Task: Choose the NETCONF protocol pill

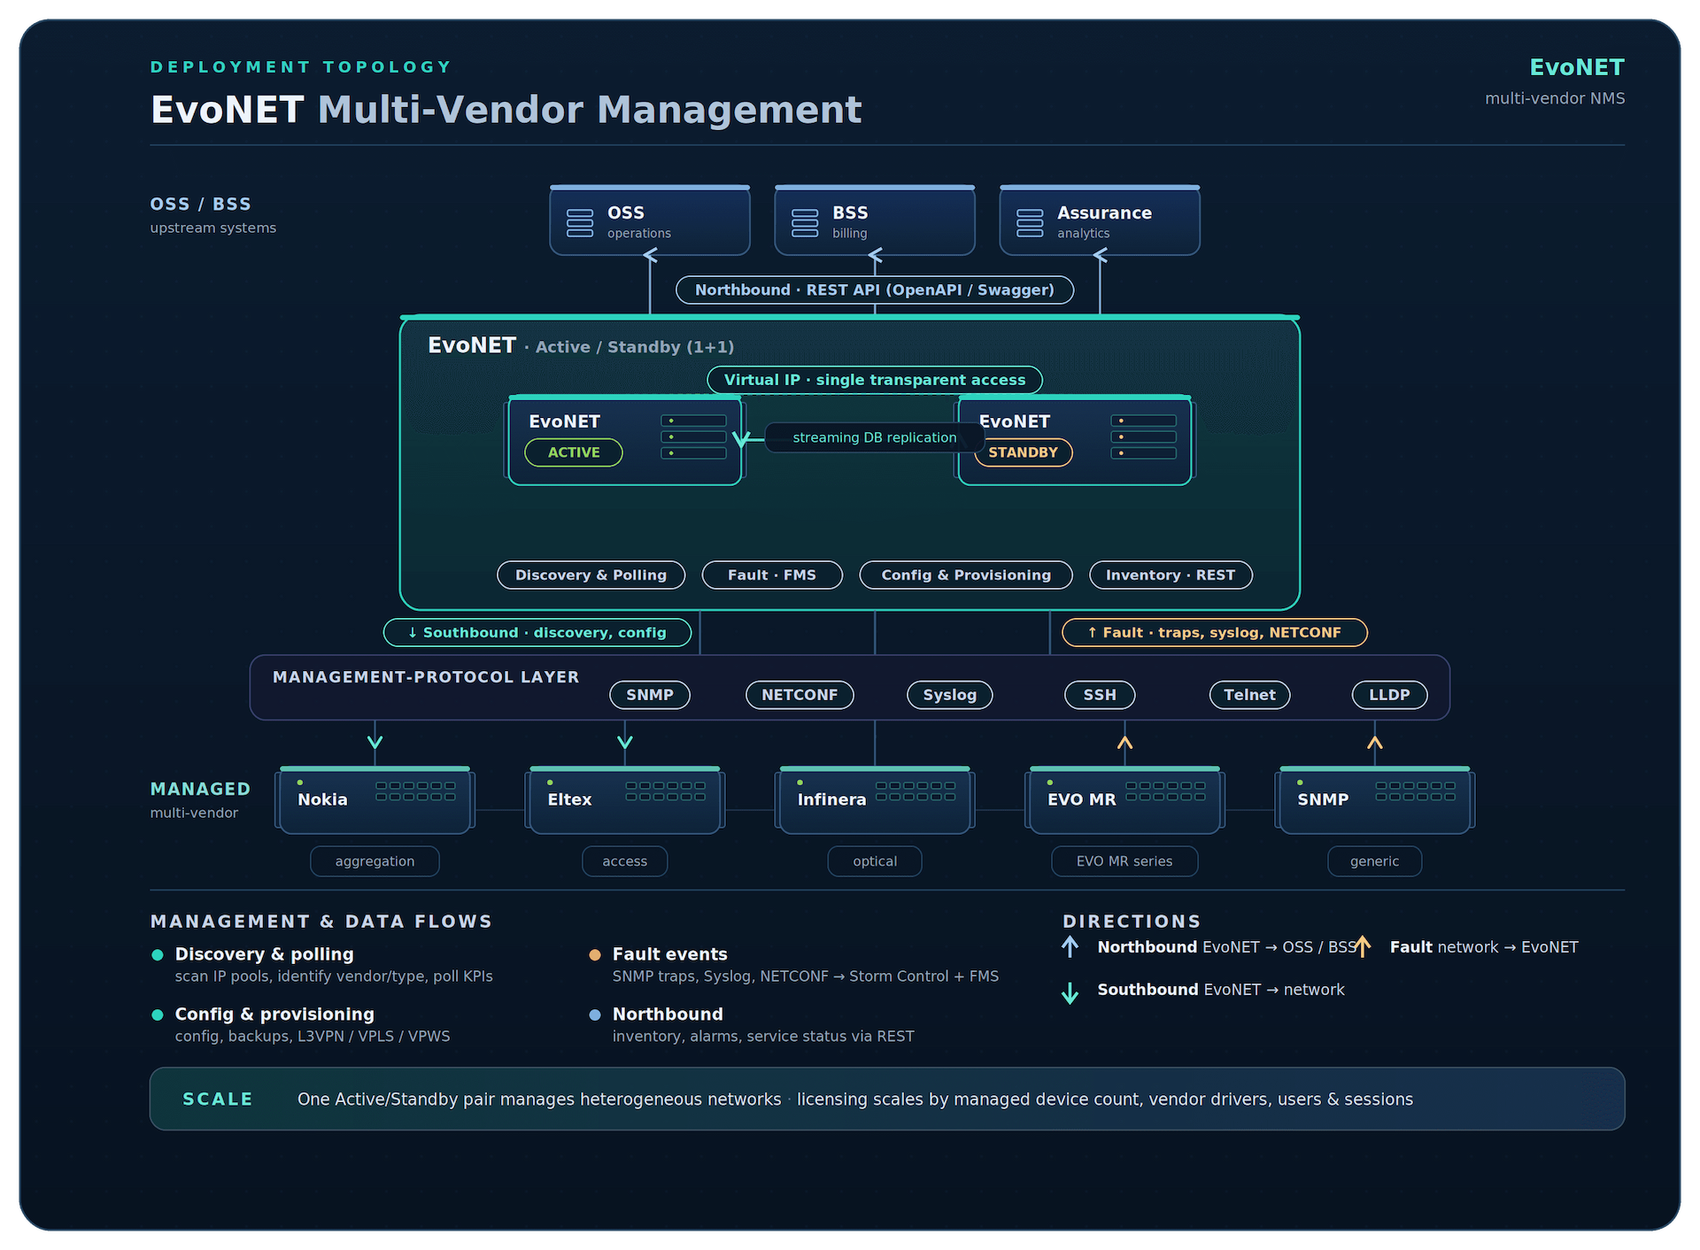Action: (800, 695)
